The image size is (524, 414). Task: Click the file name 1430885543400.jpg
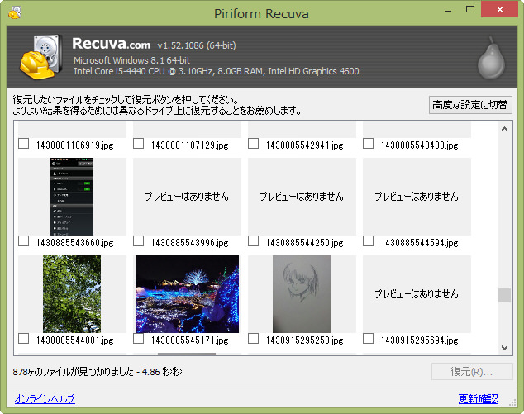[419, 145]
